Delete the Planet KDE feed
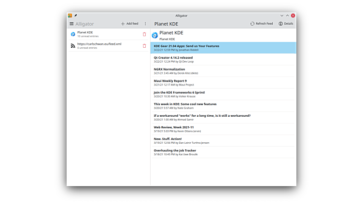This screenshot has width=363, height=204. click(144, 34)
